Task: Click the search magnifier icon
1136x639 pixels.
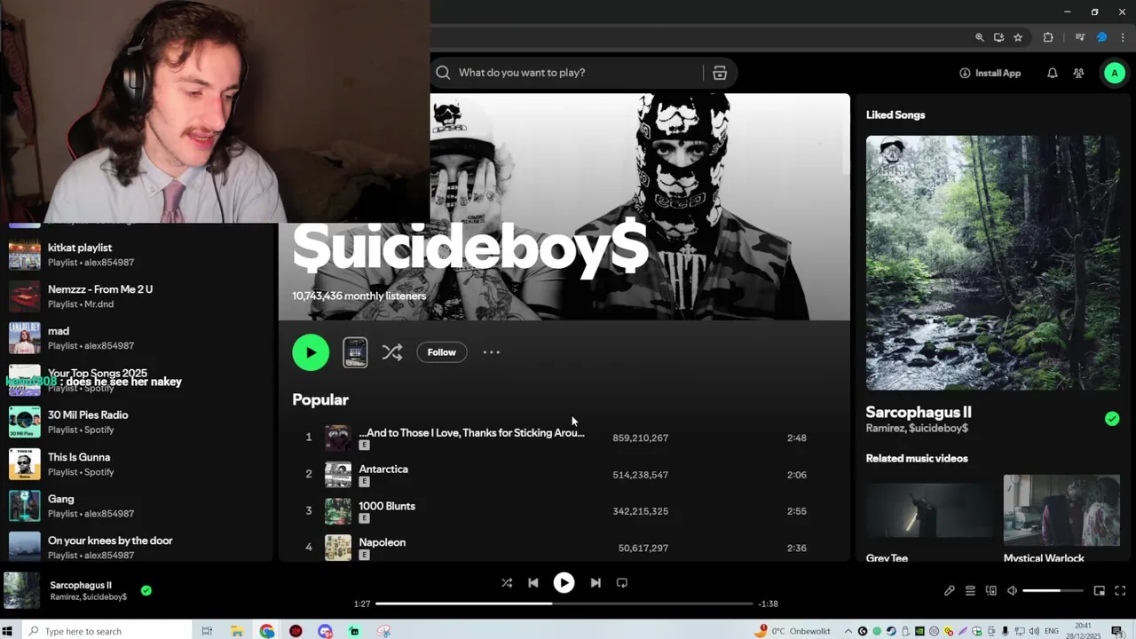Action: click(x=443, y=73)
